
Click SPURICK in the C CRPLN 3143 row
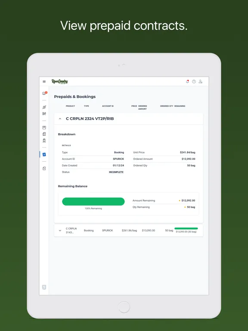(108, 231)
